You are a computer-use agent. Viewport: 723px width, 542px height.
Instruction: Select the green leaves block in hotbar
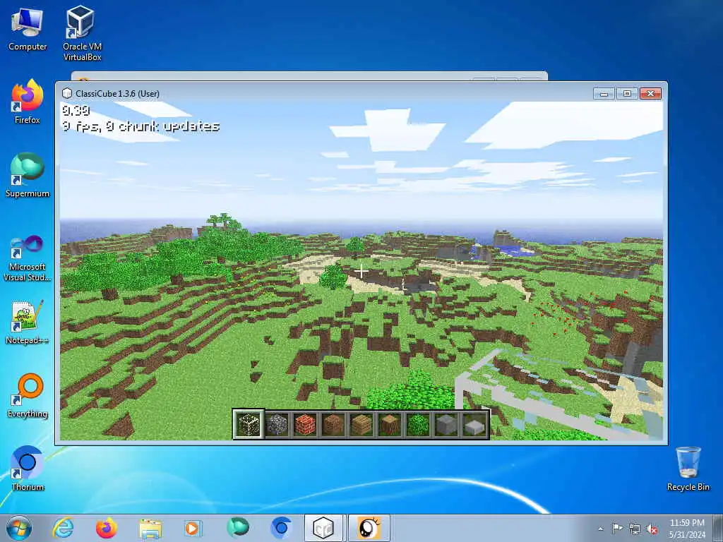pyautogui.click(x=418, y=424)
